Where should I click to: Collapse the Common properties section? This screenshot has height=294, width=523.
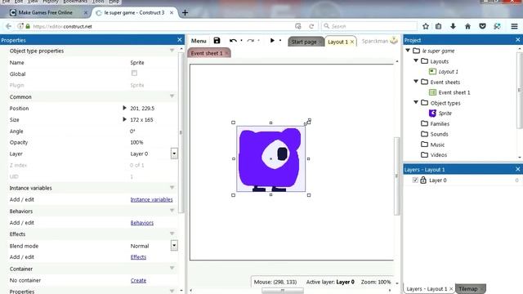click(x=172, y=96)
